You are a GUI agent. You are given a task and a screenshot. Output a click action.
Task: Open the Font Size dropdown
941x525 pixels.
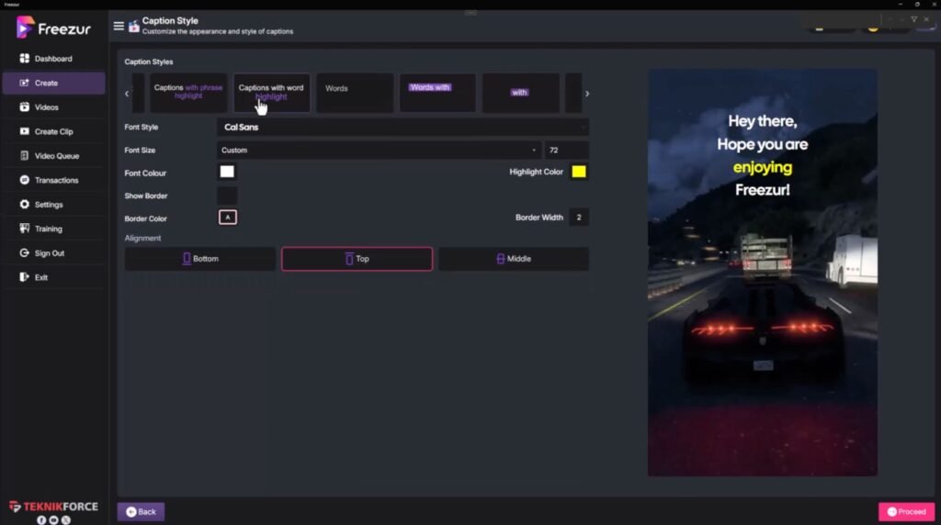coord(379,150)
